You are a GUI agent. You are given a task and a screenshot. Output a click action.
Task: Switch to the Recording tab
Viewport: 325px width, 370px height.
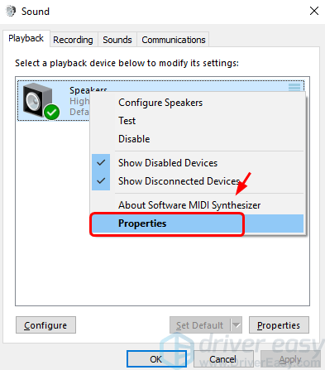(x=73, y=40)
